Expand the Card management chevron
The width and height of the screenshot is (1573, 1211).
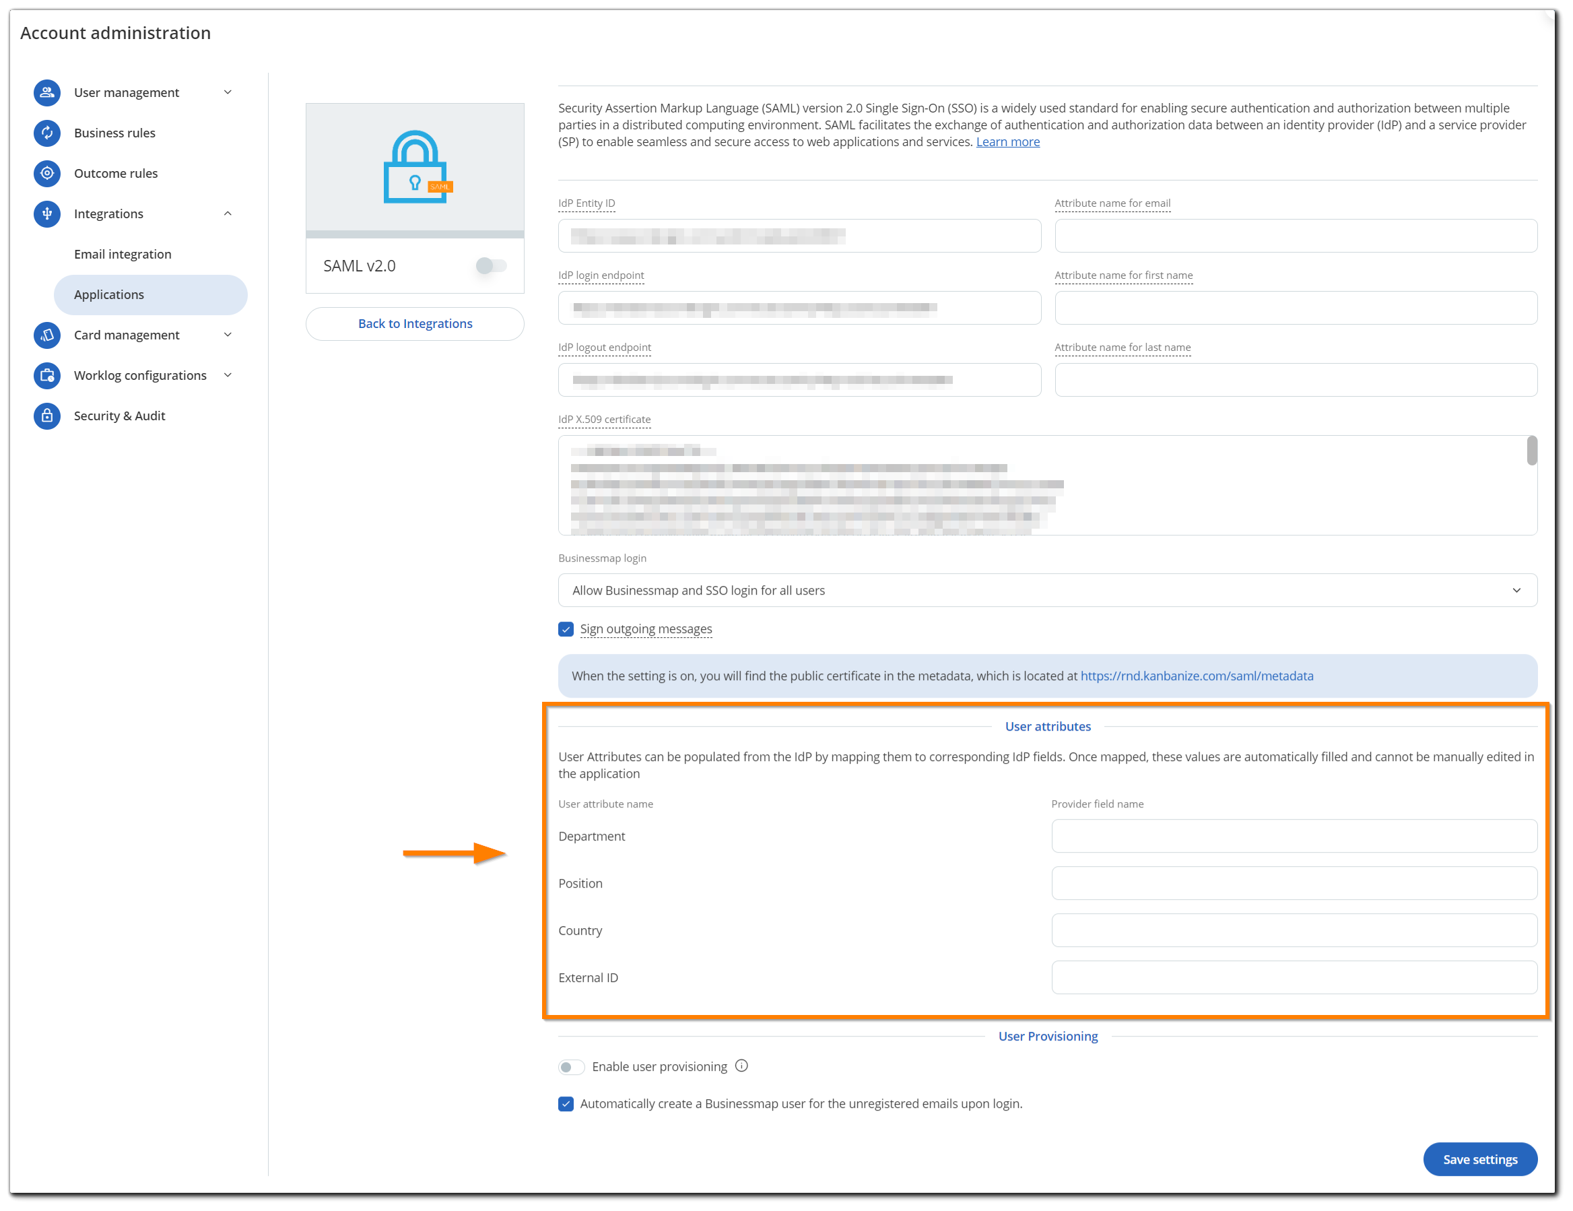click(228, 335)
